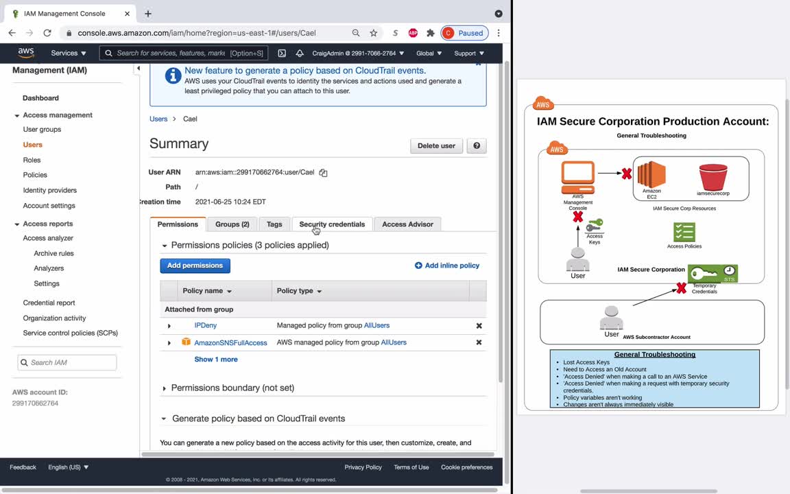Collapse the IAM sidebar with the arrow icon
The height and width of the screenshot is (494, 790).
coord(138,68)
